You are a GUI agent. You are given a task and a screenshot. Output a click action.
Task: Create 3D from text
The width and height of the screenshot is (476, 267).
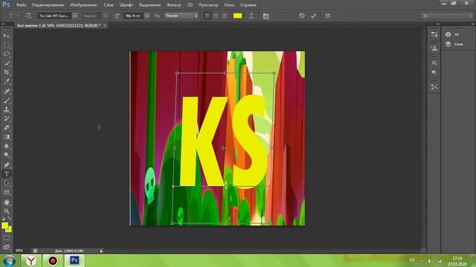327,16
